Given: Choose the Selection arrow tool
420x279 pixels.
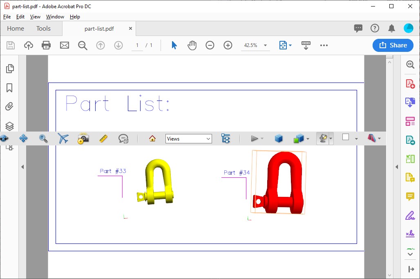Looking at the screenshot, I should pos(174,45).
